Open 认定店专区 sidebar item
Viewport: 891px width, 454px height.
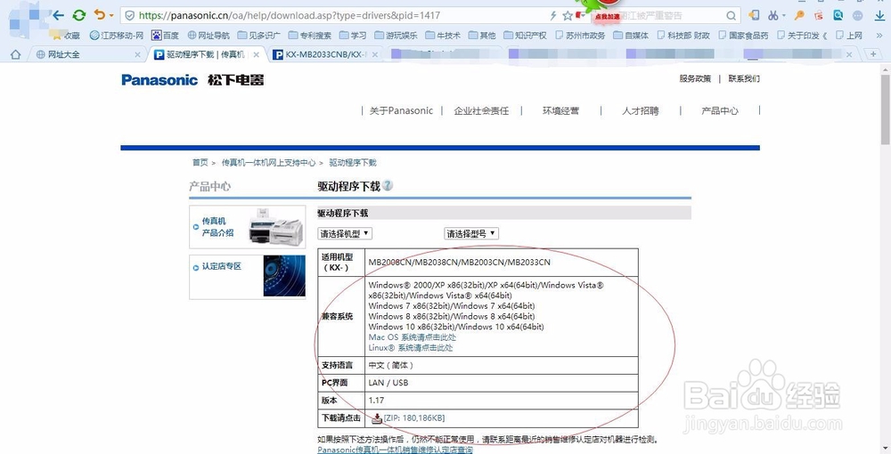(221, 266)
